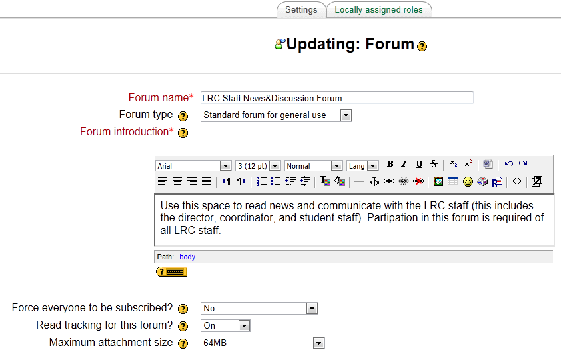This screenshot has width=561, height=354.
Task: Enlarge the editor to full screen
Action: pyautogui.click(x=536, y=181)
